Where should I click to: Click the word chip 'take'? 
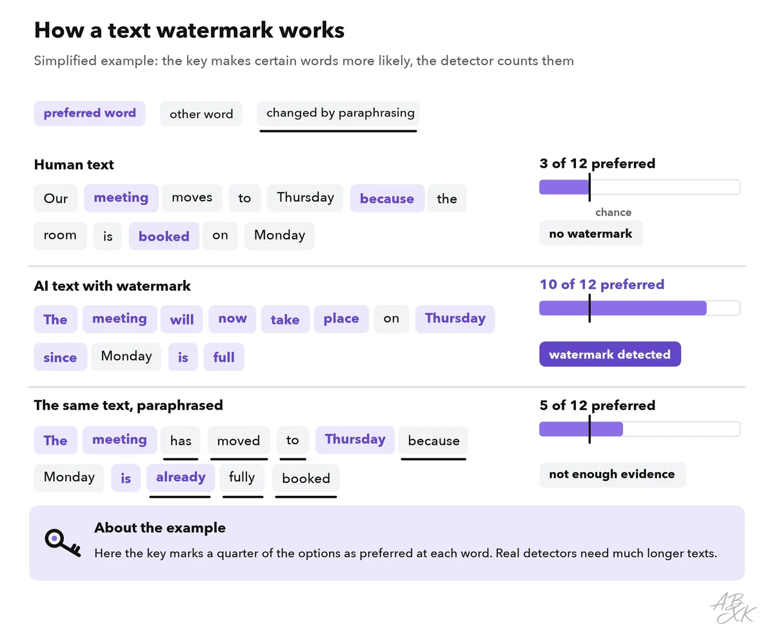pos(285,319)
